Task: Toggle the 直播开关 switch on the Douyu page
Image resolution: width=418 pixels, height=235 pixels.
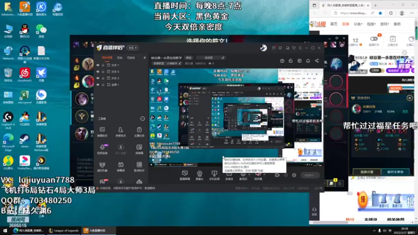Action: click(x=374, y=39)
